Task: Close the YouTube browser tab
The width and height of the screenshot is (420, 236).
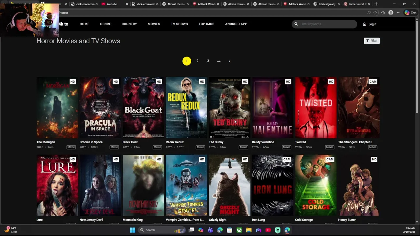Action: coord(127,4)
